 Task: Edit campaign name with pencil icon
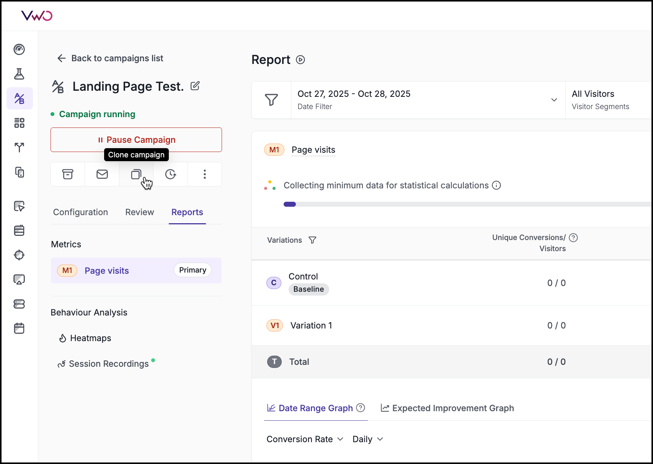(x=195, y=86)
